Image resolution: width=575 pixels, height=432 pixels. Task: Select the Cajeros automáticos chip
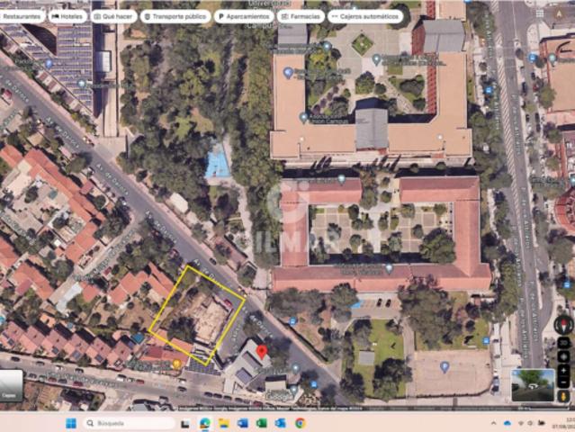pos(365,16)
